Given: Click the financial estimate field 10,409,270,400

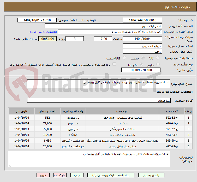Looking at the screenshot, I should (x=141, y=70).
